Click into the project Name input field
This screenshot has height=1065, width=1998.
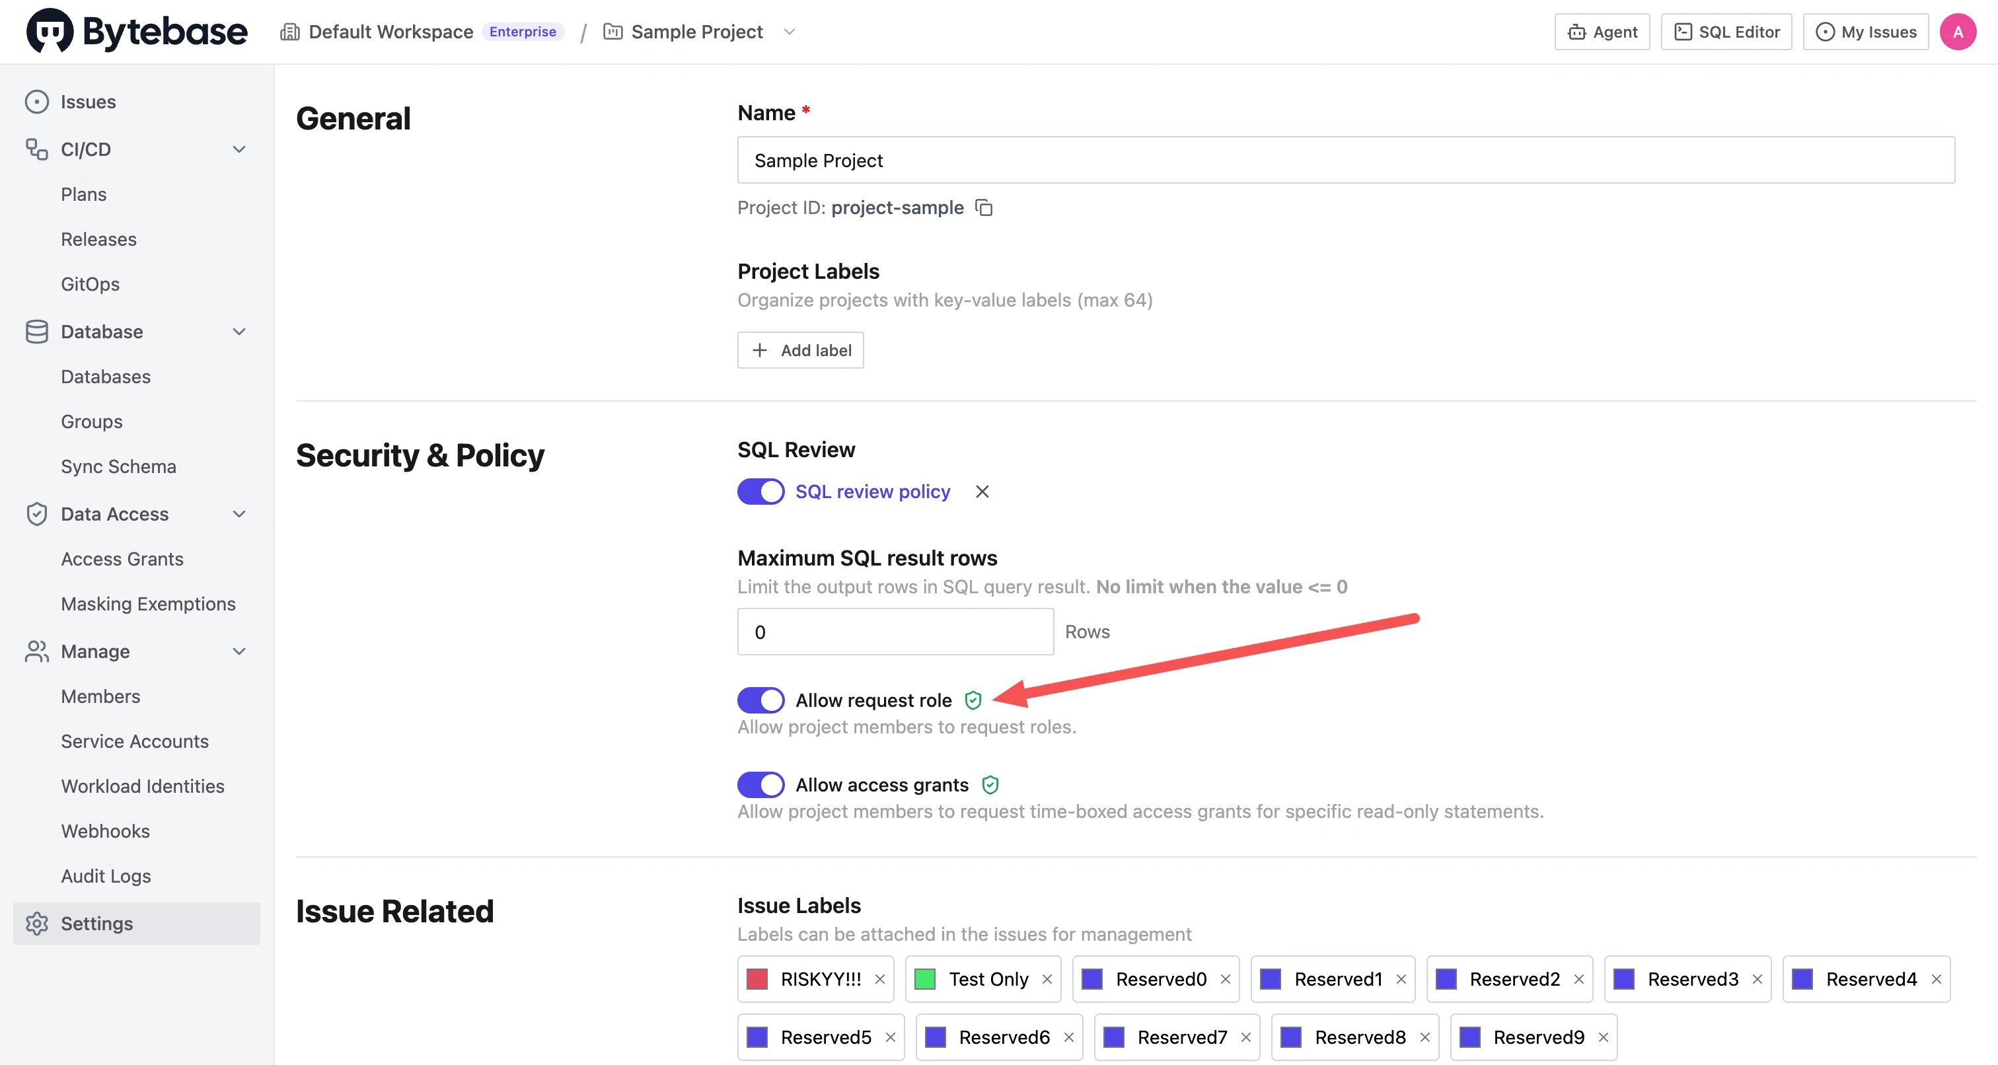pos(1346,160)
